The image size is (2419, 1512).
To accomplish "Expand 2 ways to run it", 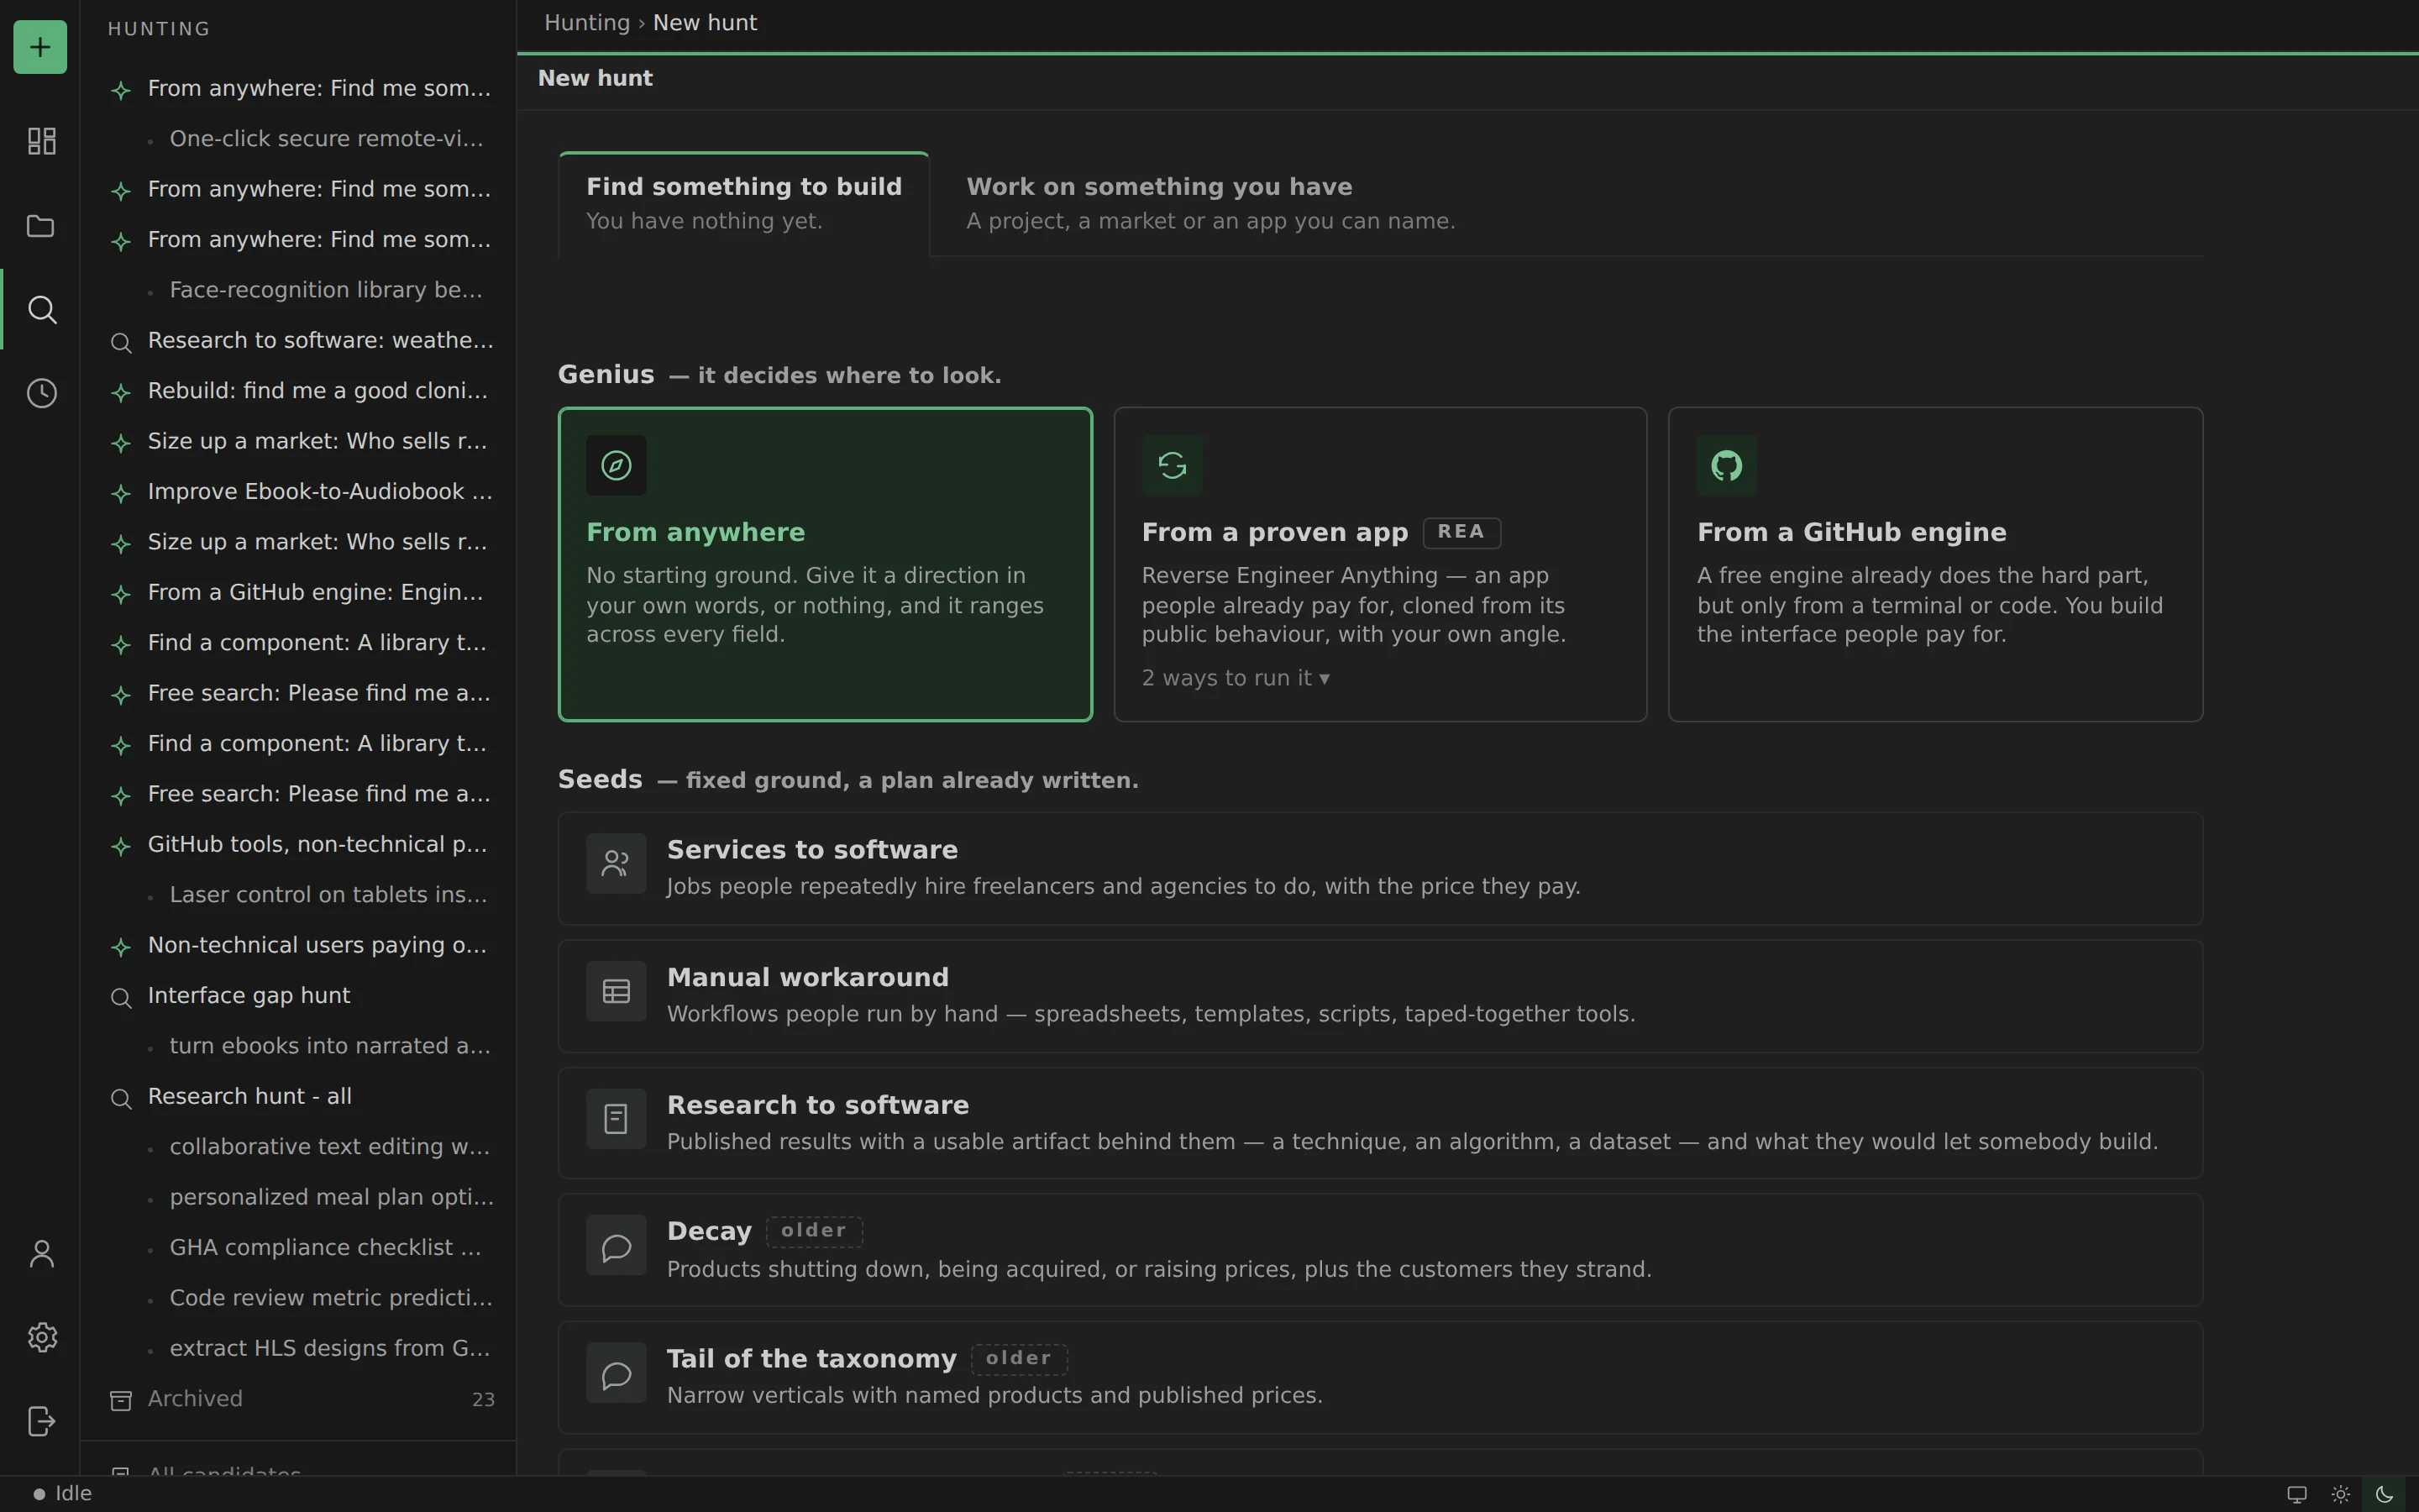I will tap(1236, 678).
